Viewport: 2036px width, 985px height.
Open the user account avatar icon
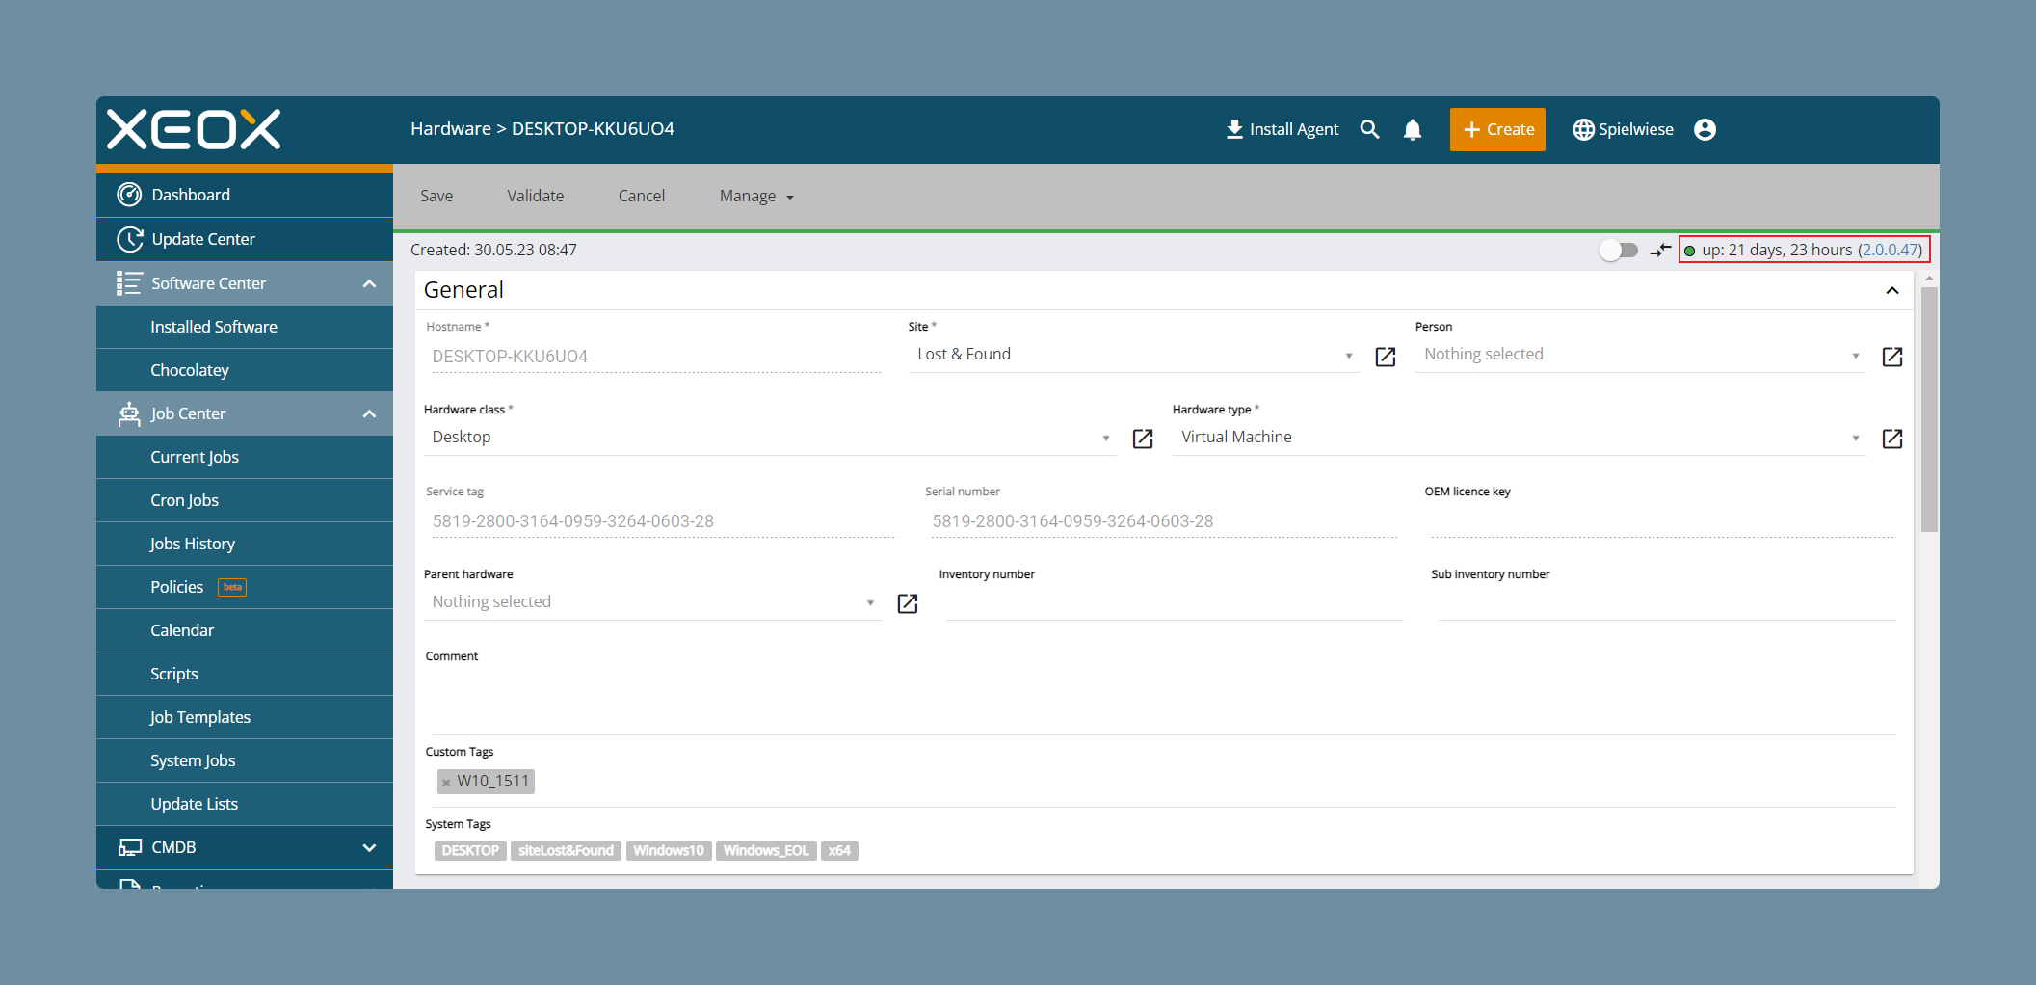[x=1705, y=129]
